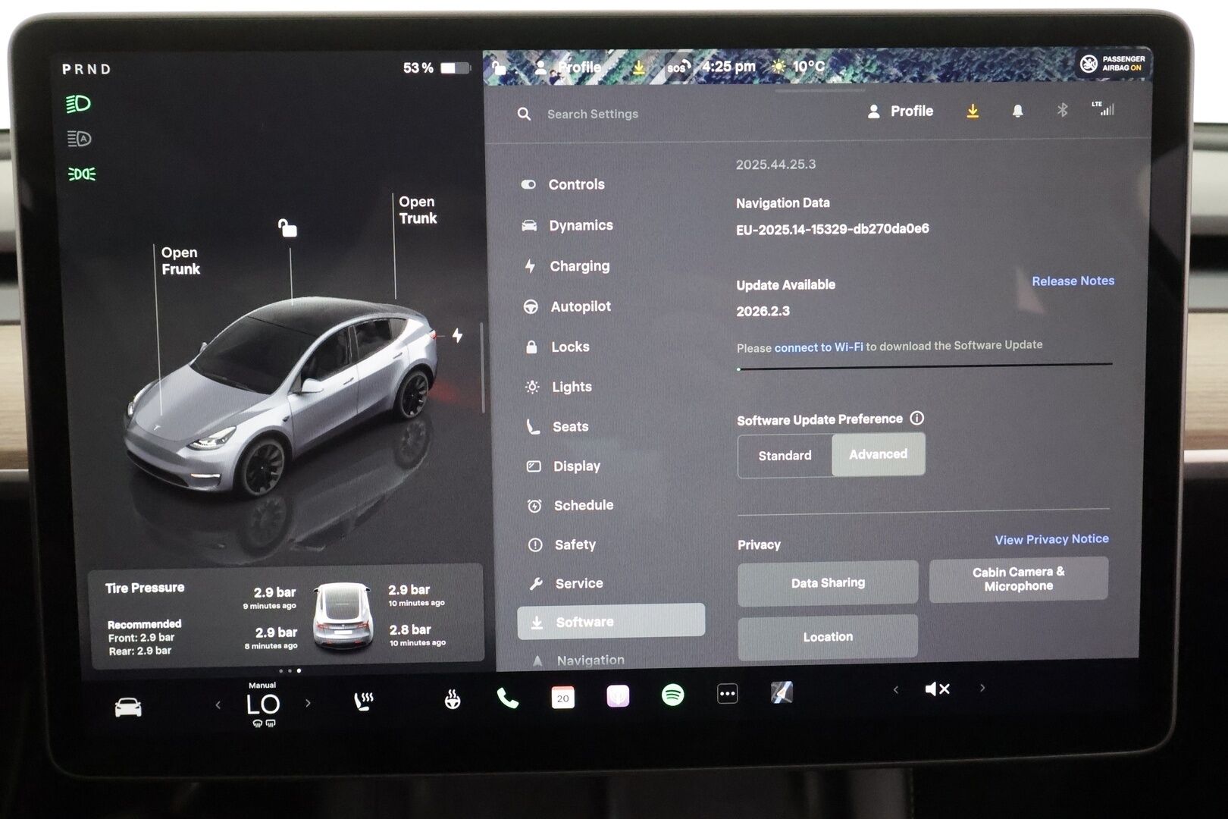Click connect to Wi-Fi link

point(818,347)
